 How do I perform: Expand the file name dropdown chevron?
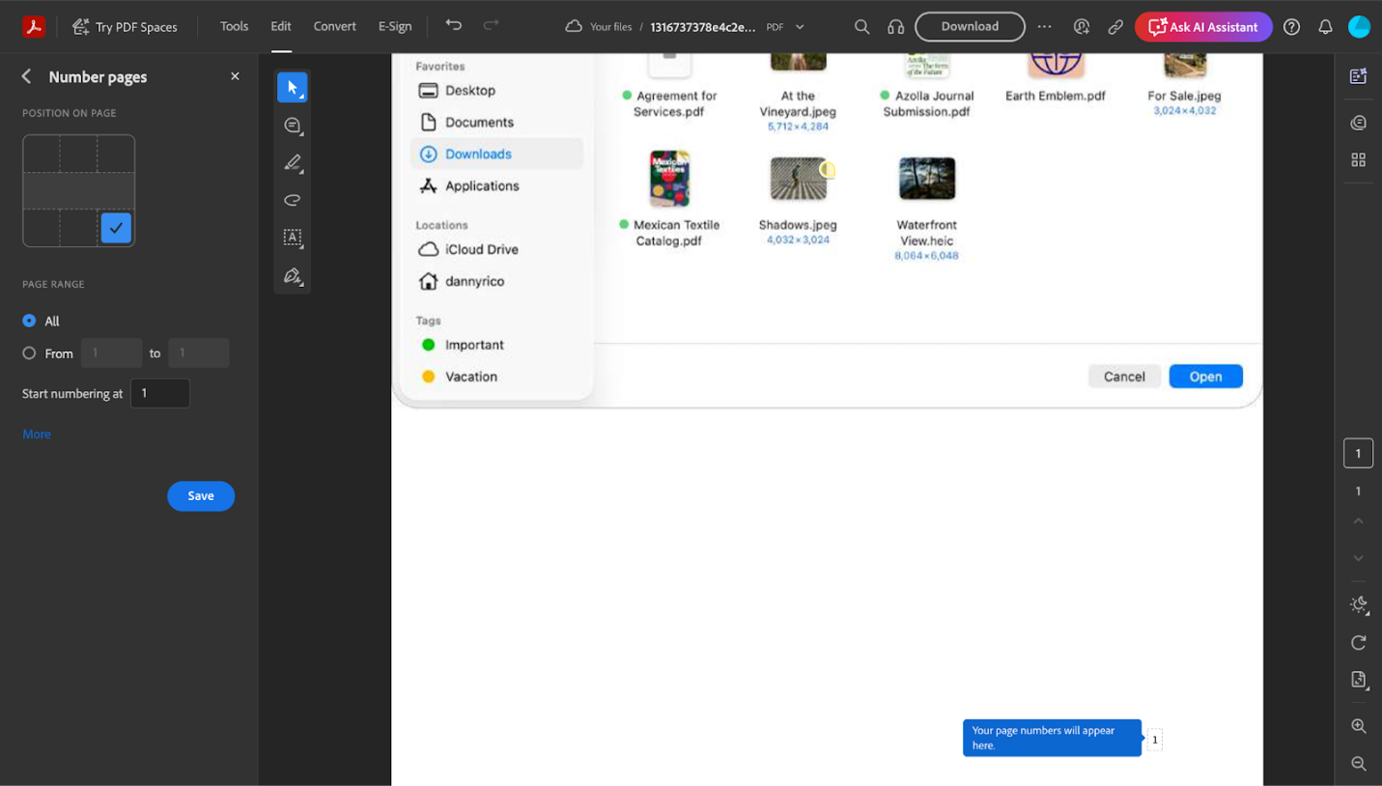tap(800, 27)
